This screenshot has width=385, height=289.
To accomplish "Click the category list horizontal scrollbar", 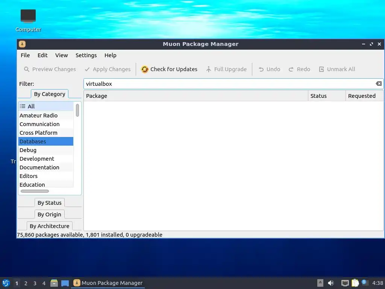I will 35,191.
